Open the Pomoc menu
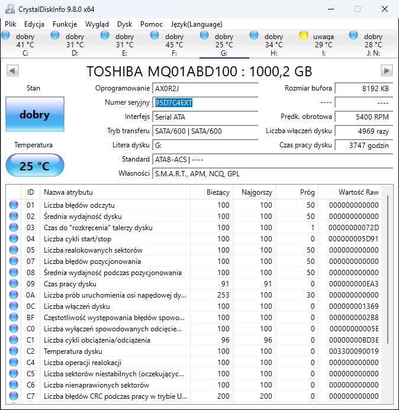Viewport: 399px width, 410px height. click(x=152, y=24)
